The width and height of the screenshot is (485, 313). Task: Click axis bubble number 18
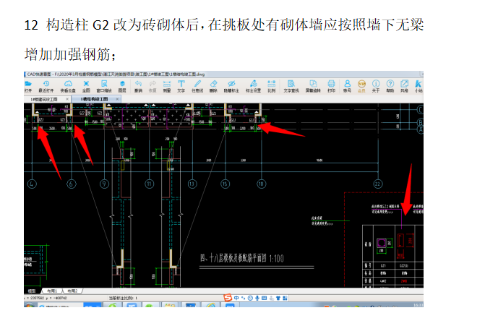click(261, 184)
